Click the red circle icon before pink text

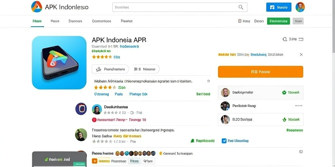tap(94, 120)
